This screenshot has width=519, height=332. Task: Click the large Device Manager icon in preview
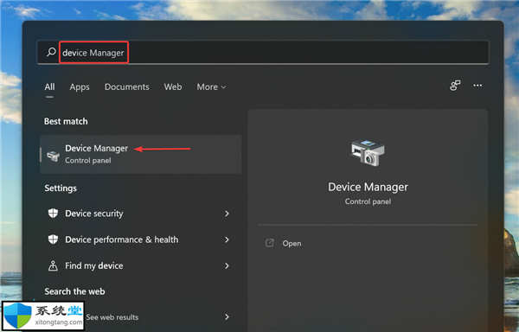(x=368, y=152)
